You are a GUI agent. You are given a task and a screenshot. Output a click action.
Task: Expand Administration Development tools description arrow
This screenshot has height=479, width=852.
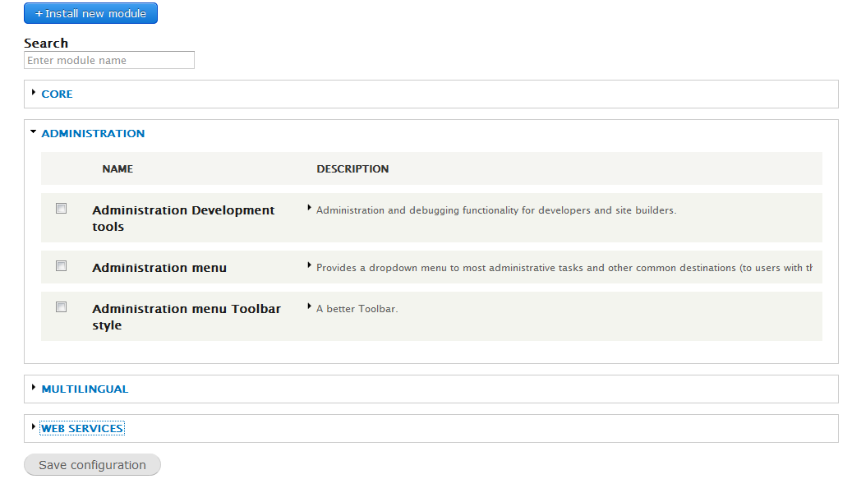(310, 209)
